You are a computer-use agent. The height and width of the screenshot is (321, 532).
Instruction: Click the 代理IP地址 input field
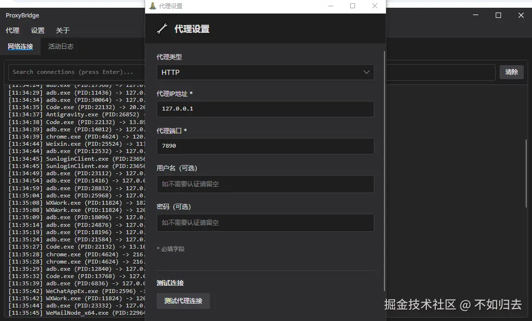coord(266,109)
